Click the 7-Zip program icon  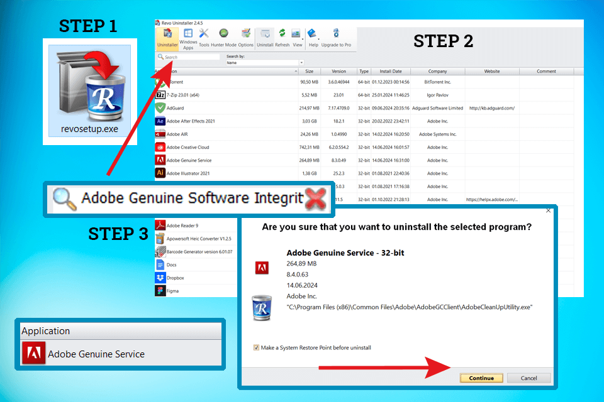point(160,95)
